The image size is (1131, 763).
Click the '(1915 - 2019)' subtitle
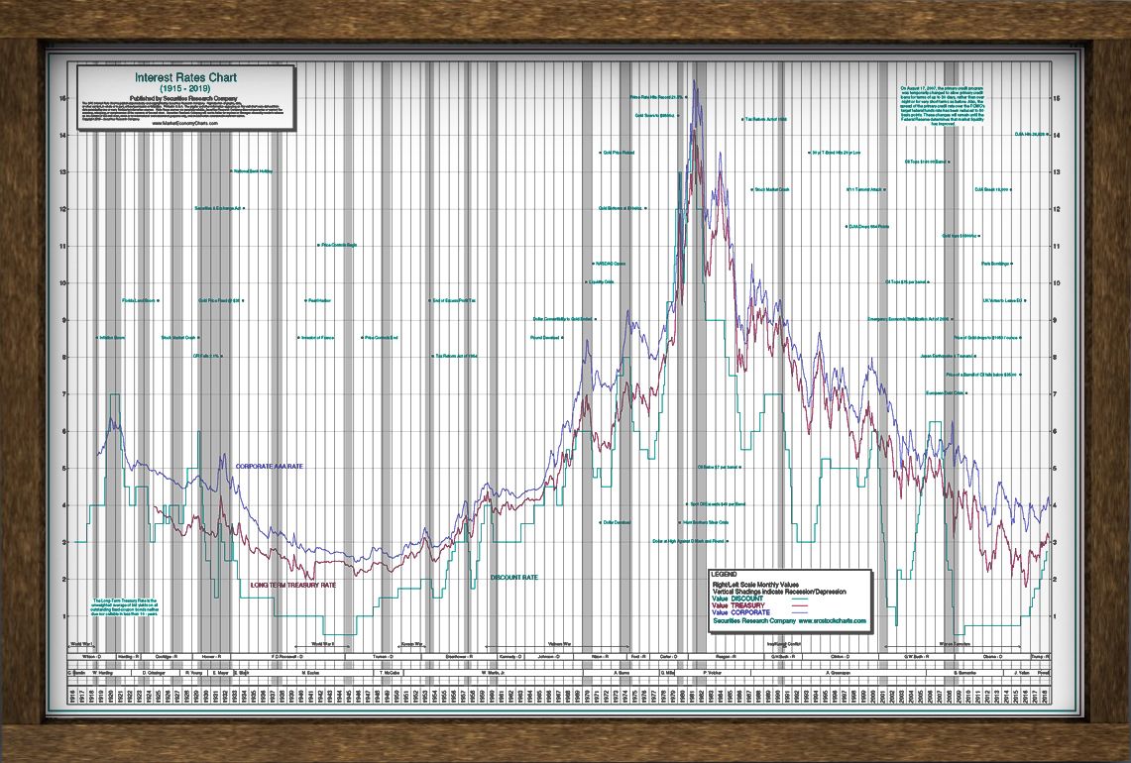click(185, 89)
